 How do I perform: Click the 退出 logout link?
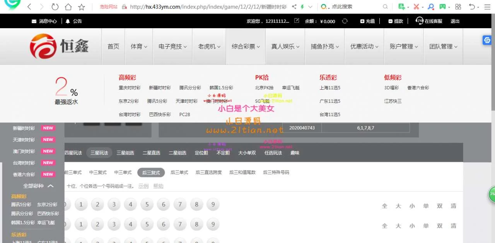455,21
